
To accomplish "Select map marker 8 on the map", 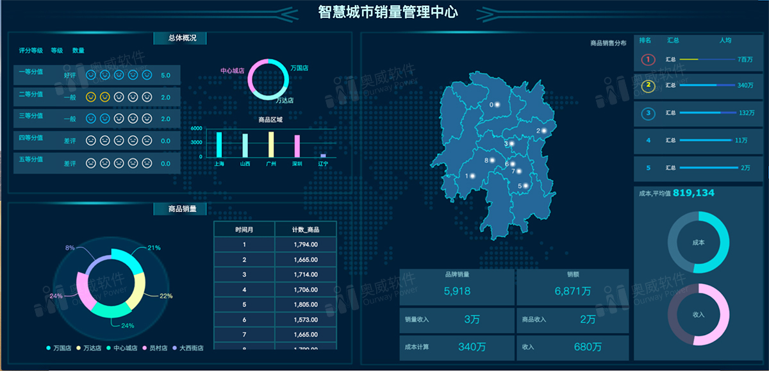I will point(492,160).
